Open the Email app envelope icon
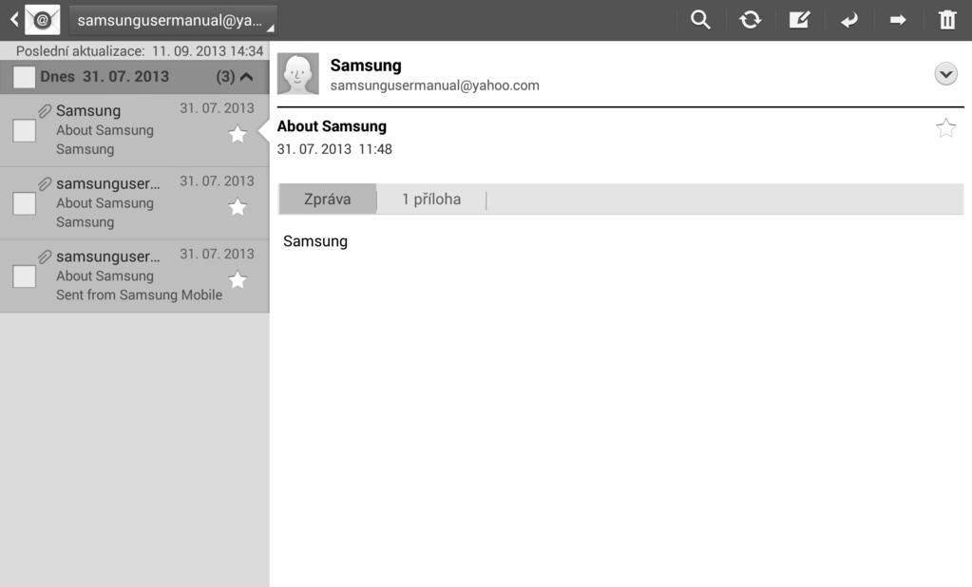 point(42,20)
